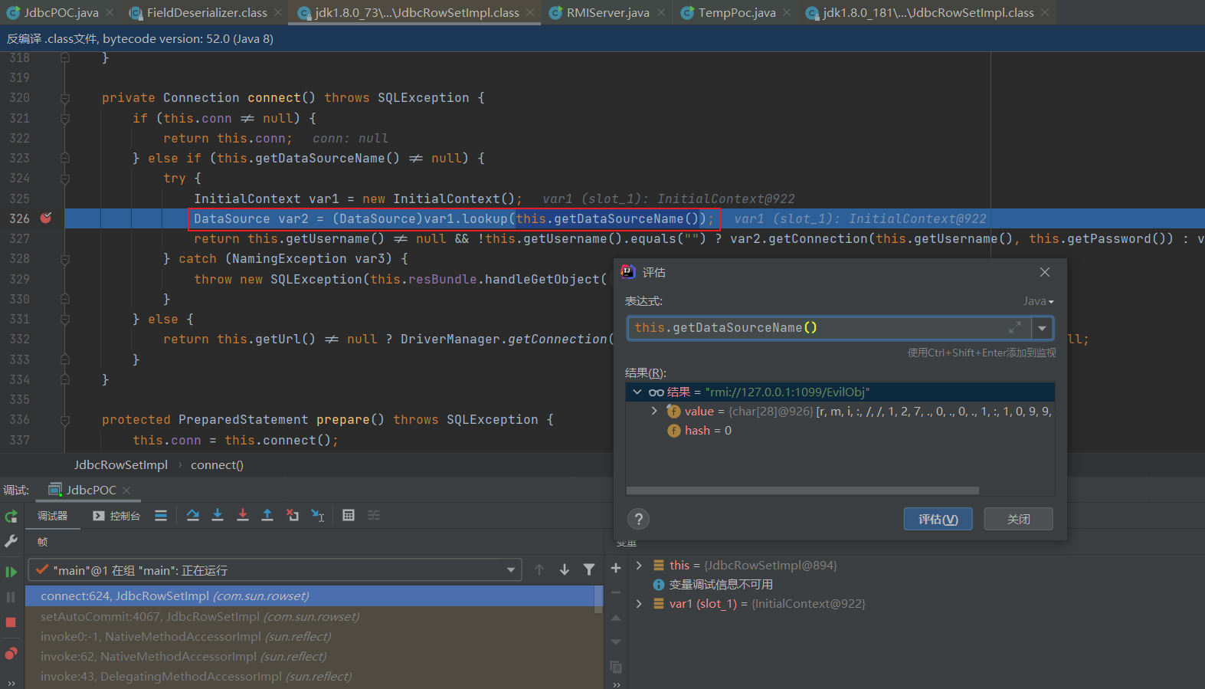Click the 关闭 button in the dialog
Viewport: 1205px width, 689px height.
[1018, 520]
